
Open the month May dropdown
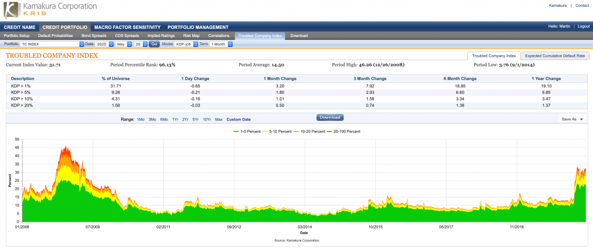pyautogui.click(x=123, y=44)
